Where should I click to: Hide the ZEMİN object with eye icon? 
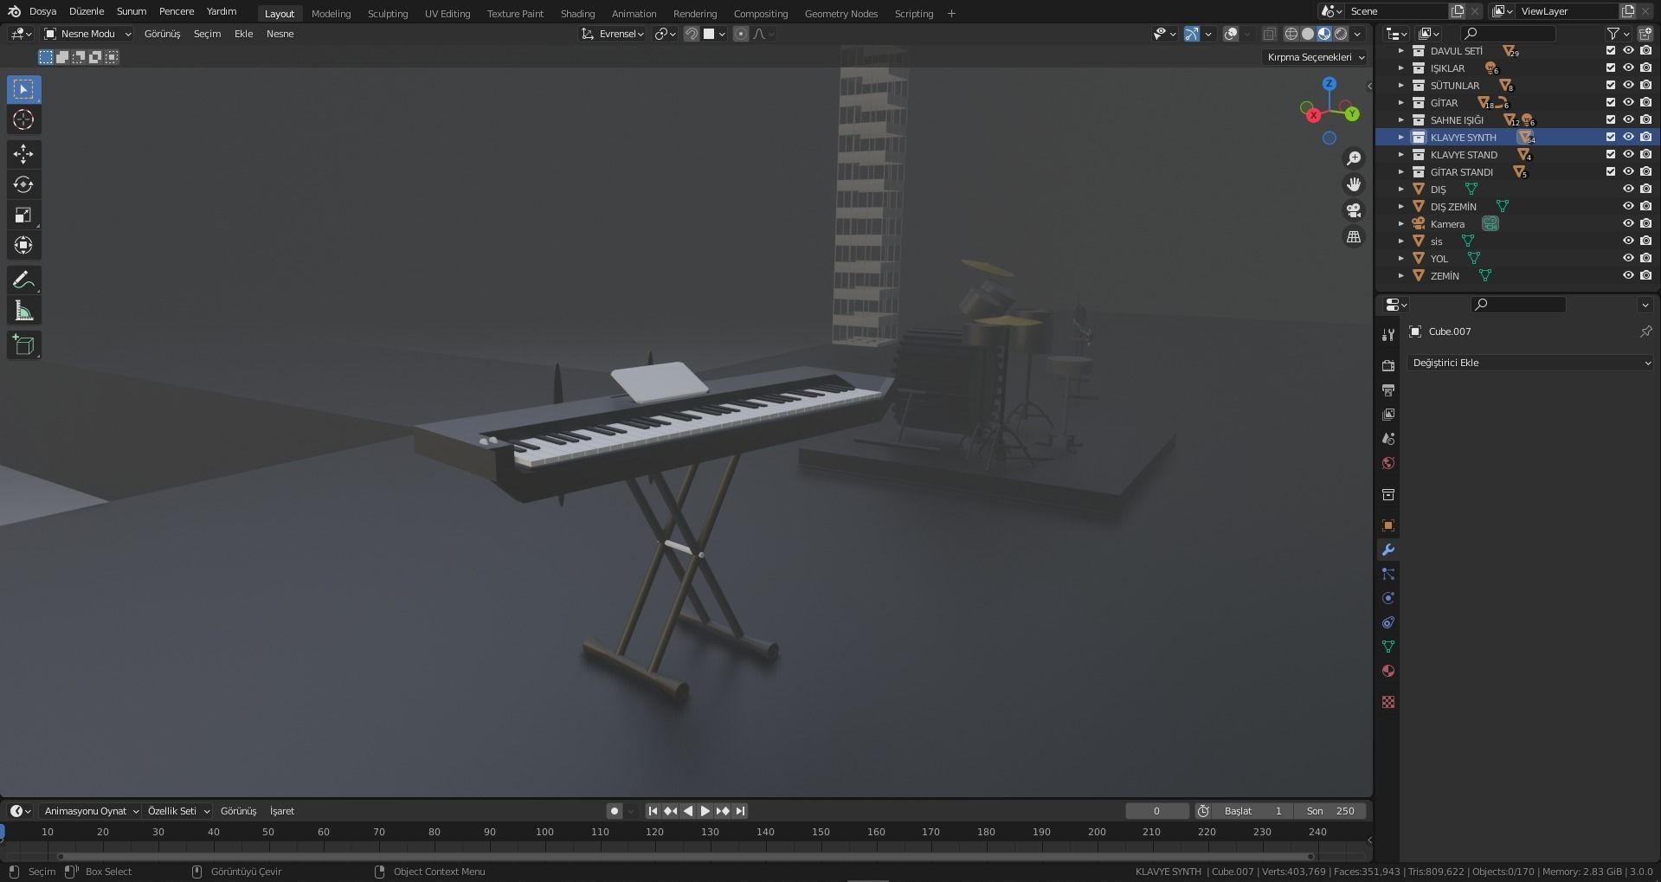point(1628,276)
